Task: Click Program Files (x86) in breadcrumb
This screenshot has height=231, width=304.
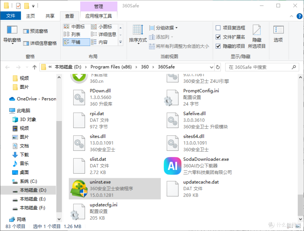Action: pyautogui.click(x=111, y=67)
